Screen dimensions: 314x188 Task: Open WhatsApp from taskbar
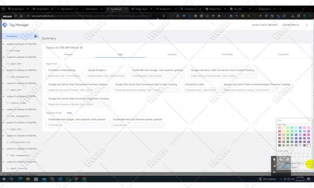(68, 179)
